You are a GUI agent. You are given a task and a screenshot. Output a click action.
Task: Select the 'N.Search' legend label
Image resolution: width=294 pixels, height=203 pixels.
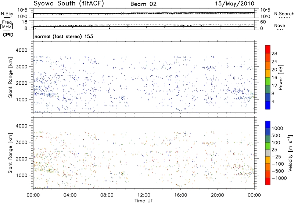pos(284,14)
